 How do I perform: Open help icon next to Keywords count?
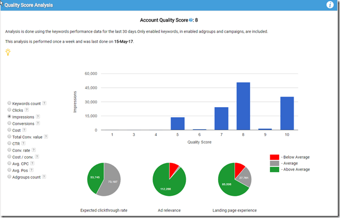point(44,103)
